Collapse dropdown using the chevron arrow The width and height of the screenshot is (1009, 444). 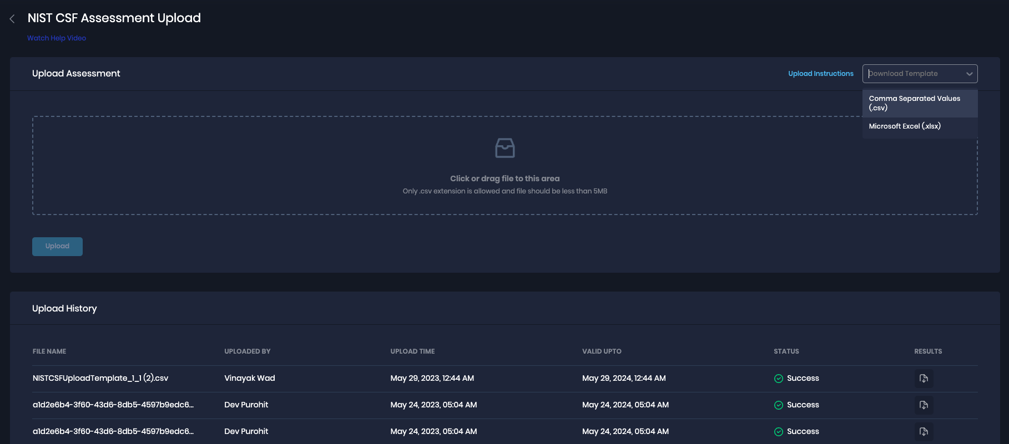969,74
